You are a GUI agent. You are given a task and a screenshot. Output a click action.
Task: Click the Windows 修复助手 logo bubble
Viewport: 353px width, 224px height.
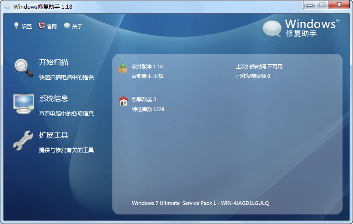[272, 28]
